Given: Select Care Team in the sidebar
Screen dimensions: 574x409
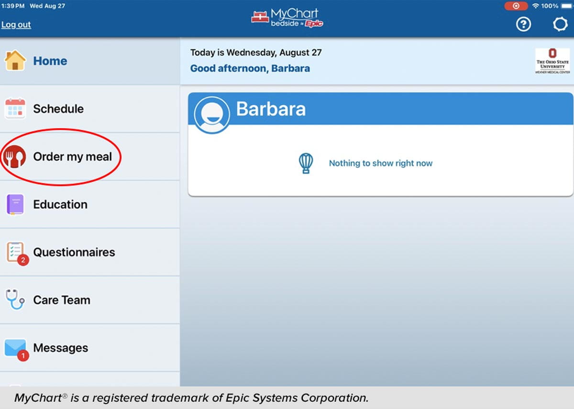Looking at the screenshot, I should tap(62, 300).
